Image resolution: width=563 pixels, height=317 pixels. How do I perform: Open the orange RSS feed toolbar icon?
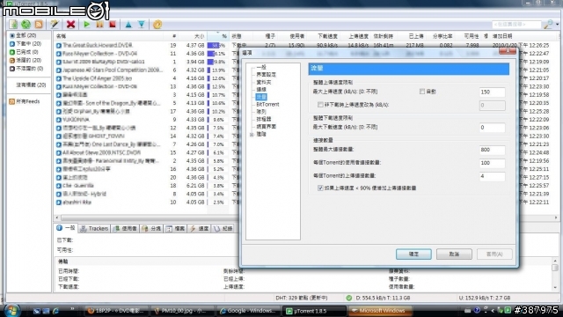pos(39,25)
